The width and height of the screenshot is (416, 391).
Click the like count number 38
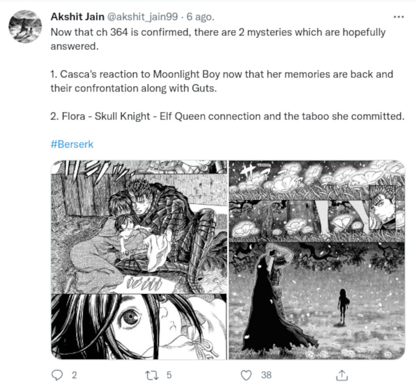tap(266, 375)
